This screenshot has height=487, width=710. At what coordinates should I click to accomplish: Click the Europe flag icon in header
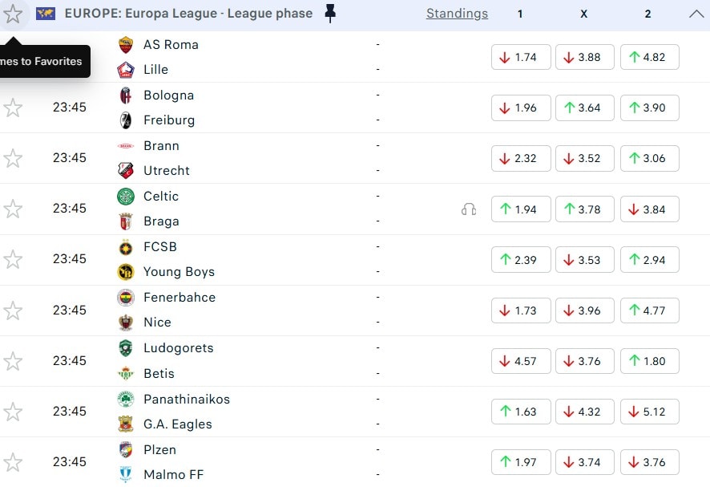point(46,14)
